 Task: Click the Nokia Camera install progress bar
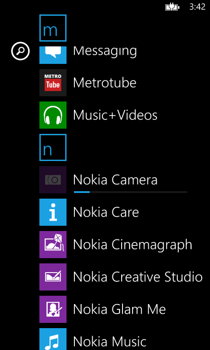tap(130, 192)
